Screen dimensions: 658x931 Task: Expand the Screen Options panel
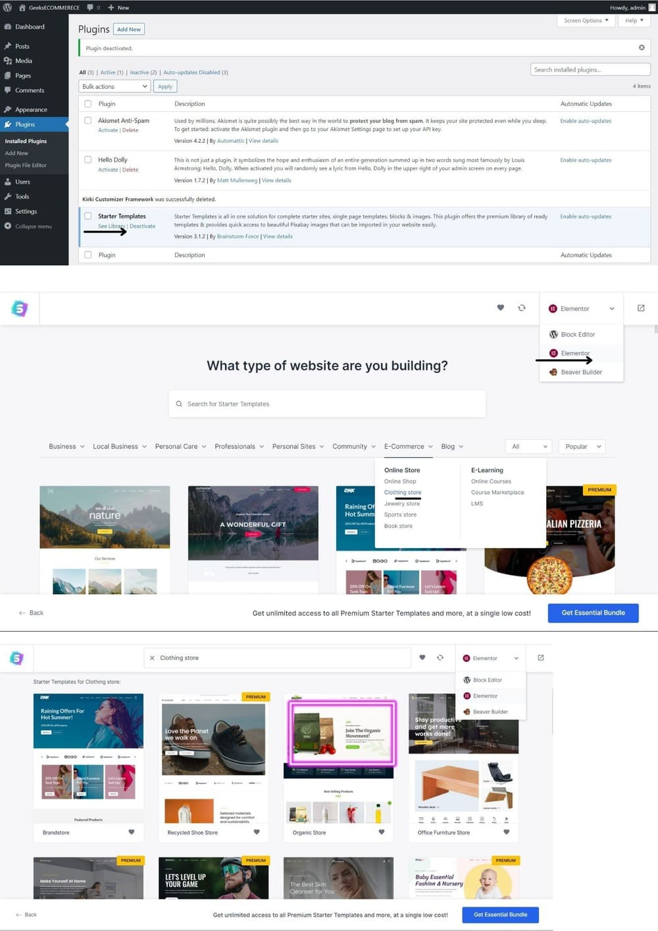(586, 20)
